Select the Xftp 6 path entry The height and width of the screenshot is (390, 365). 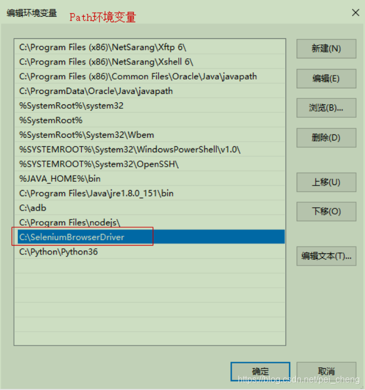[150, 47]
